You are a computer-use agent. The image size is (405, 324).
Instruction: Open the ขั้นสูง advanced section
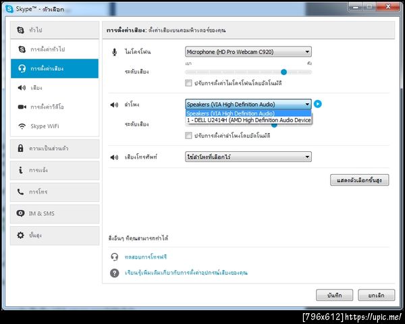click(x=55, y=236)
